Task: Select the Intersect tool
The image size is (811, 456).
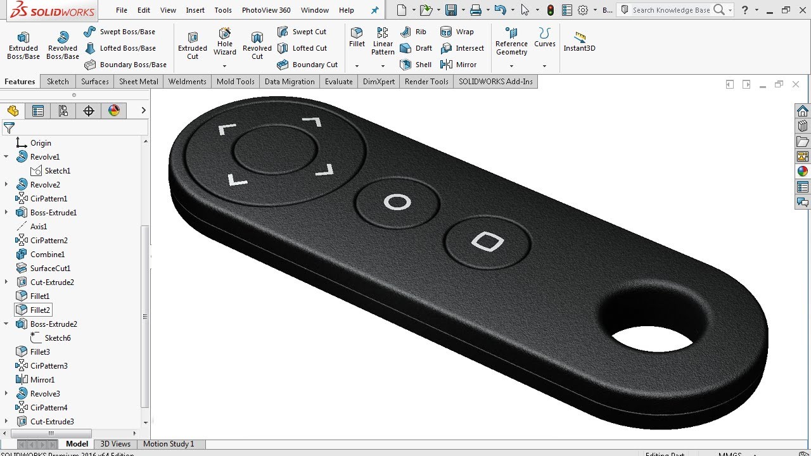Action: click(462, 48)
